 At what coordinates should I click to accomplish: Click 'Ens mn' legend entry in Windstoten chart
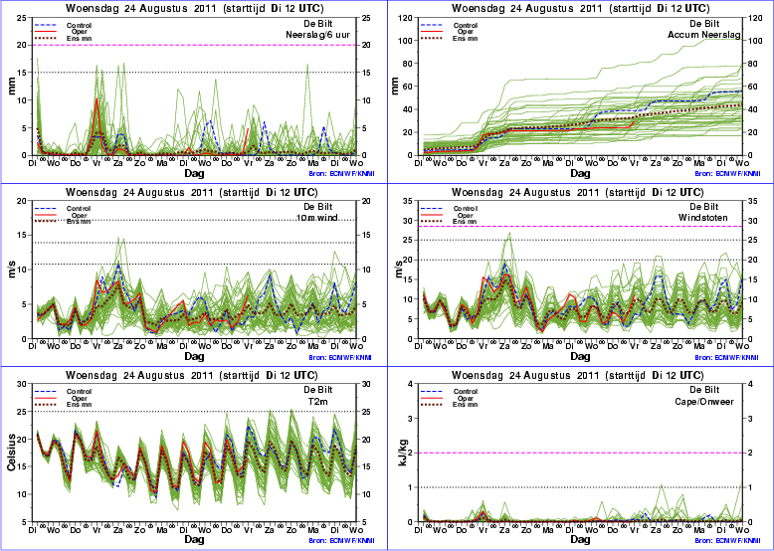pos(465,222)
